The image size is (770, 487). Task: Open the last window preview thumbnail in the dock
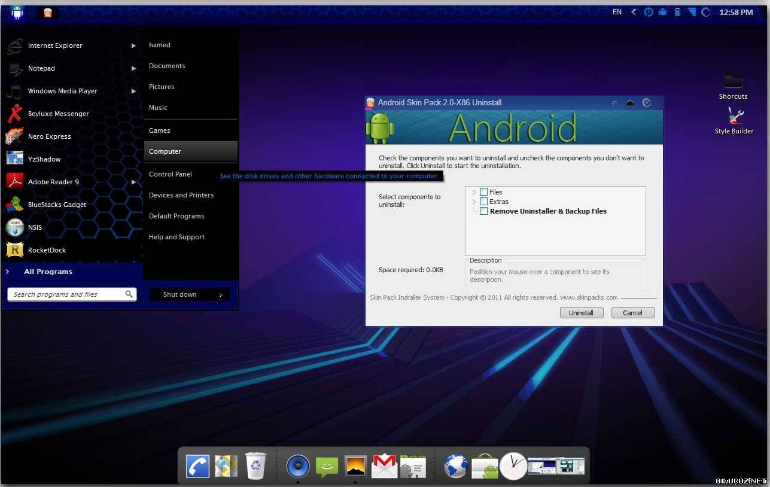click(x=570, y=466)
